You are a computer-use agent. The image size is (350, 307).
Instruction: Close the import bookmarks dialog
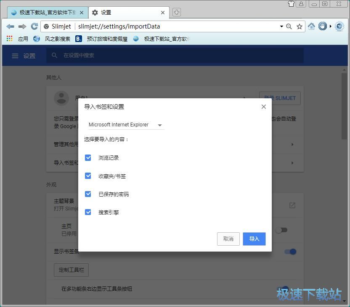pos(264,107)
